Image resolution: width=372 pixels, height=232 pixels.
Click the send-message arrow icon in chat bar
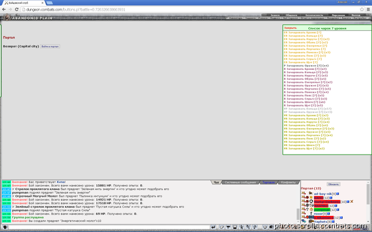(213, 227)
